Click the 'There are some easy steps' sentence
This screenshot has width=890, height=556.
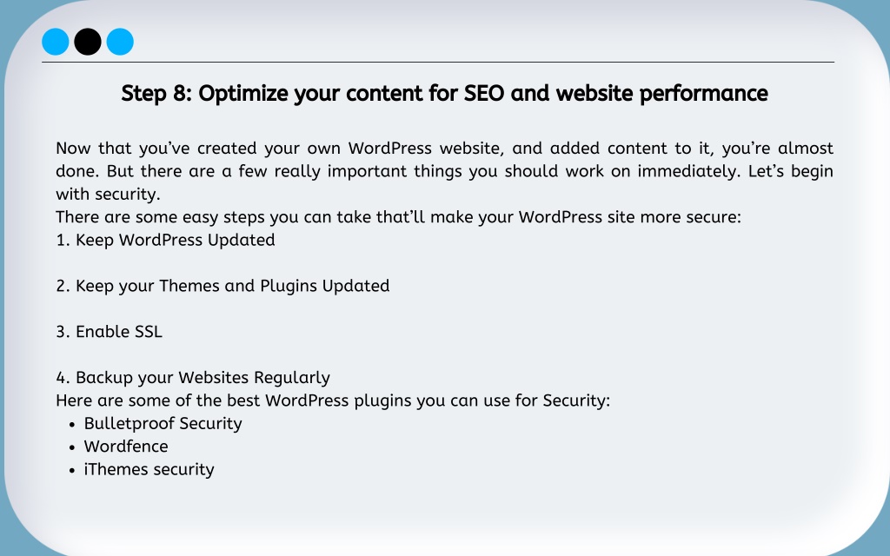click(398, 217)
